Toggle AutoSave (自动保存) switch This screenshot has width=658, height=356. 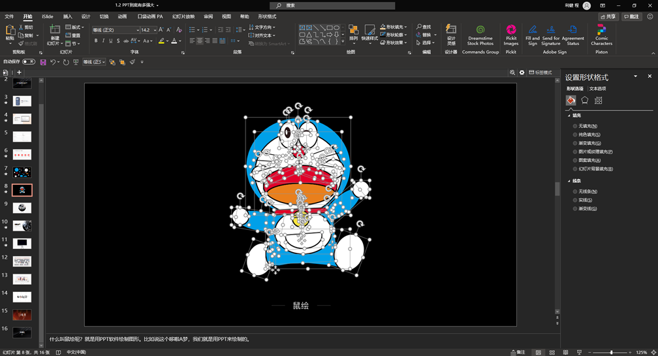point(29,61)
